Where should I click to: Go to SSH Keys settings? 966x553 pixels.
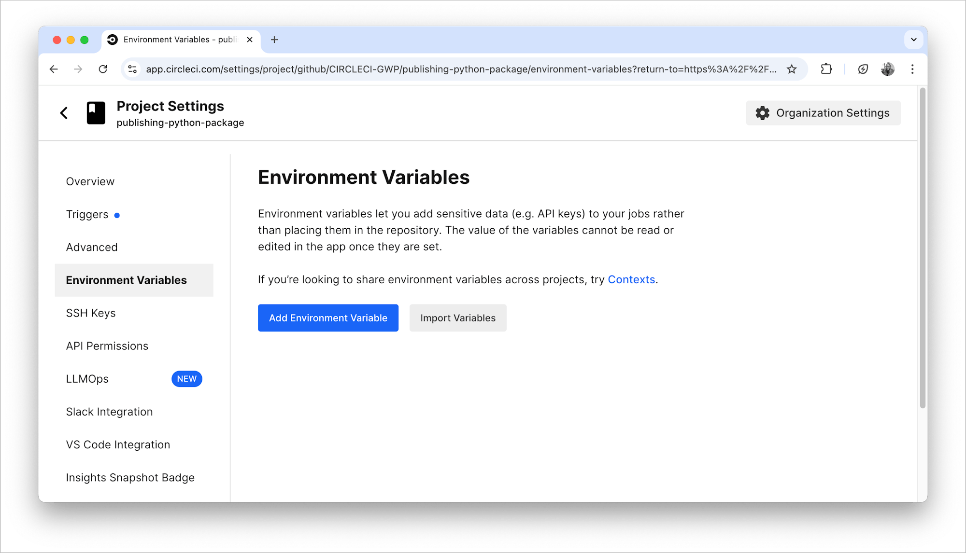click(91, 313)
